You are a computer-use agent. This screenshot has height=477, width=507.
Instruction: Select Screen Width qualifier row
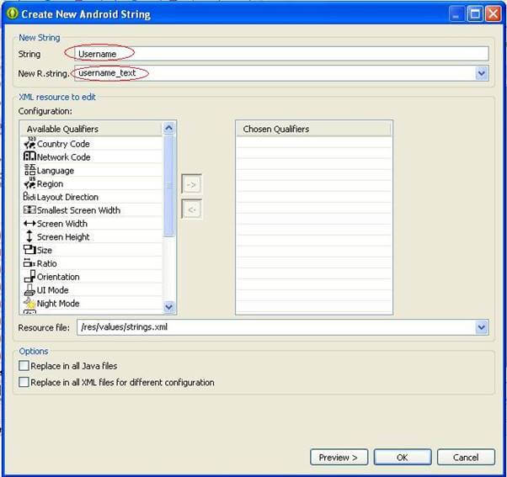point(91,223)
